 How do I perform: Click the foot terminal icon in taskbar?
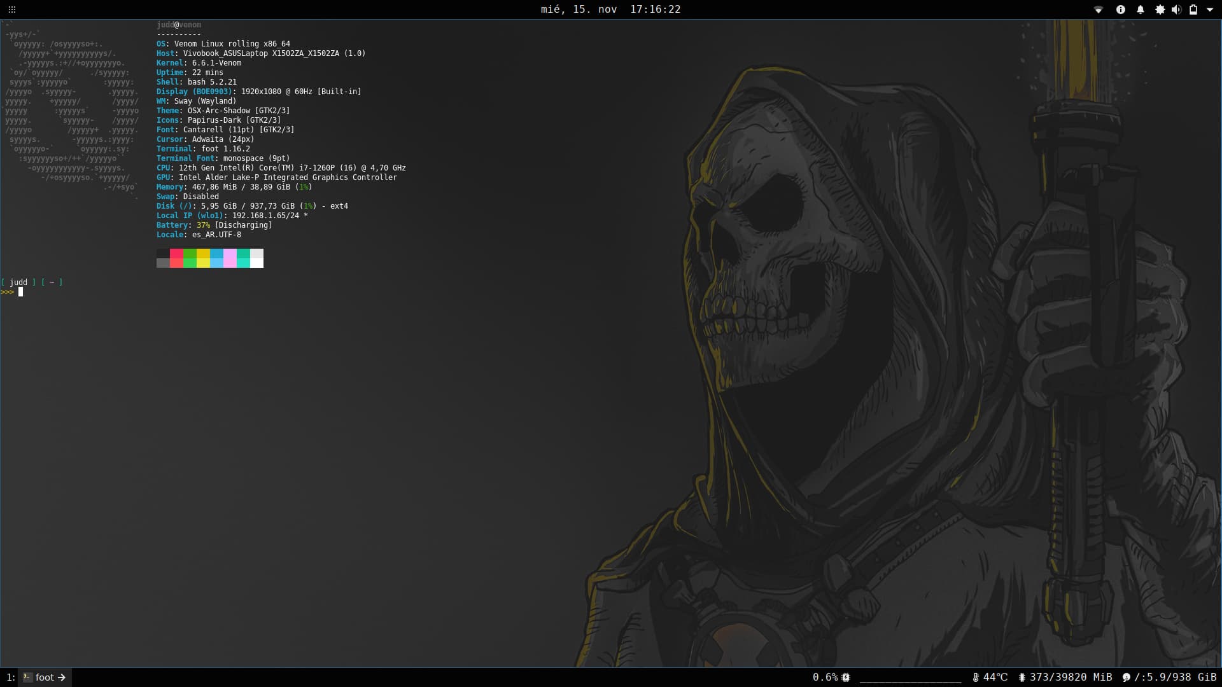27,677
